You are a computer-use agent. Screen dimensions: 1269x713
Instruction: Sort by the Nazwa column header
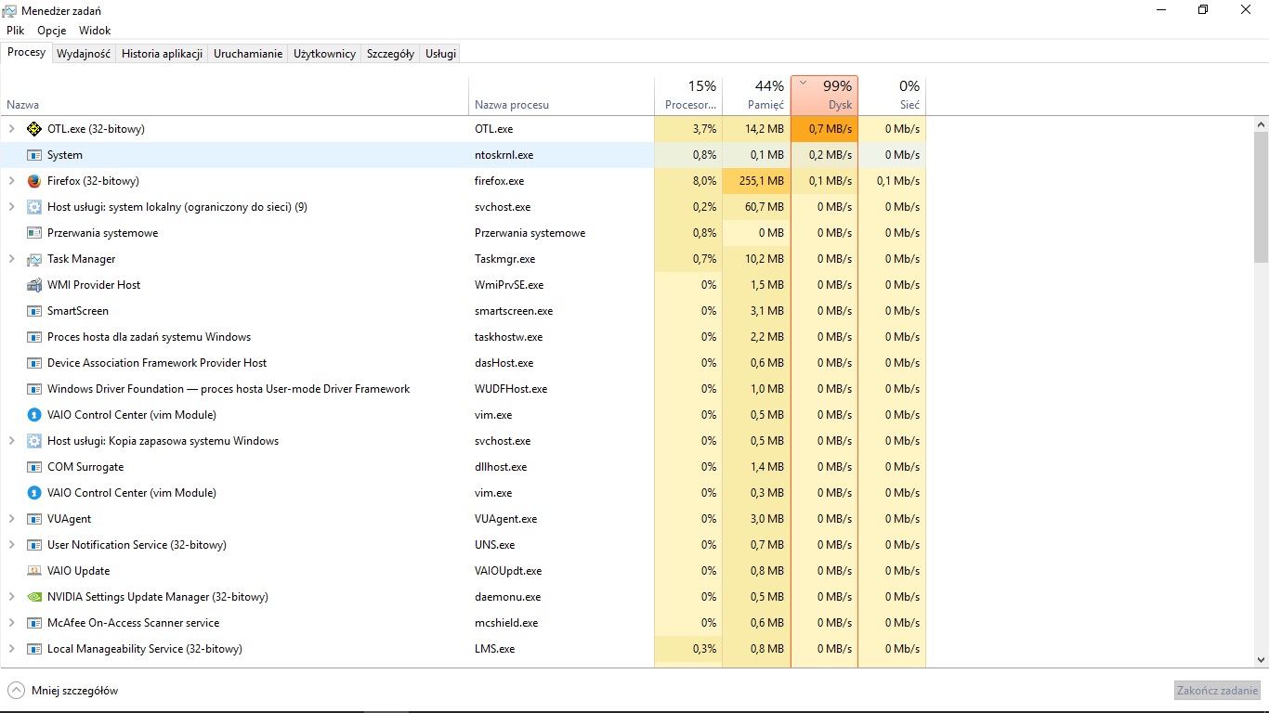coord(235,96)
